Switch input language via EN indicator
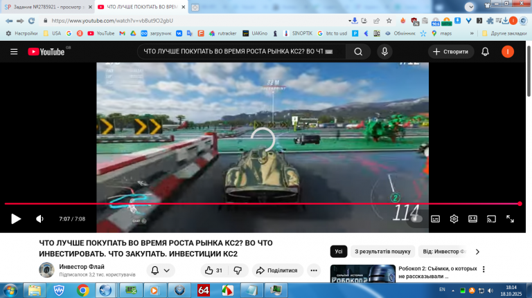532x298 pixels. (x=442, y=290)
